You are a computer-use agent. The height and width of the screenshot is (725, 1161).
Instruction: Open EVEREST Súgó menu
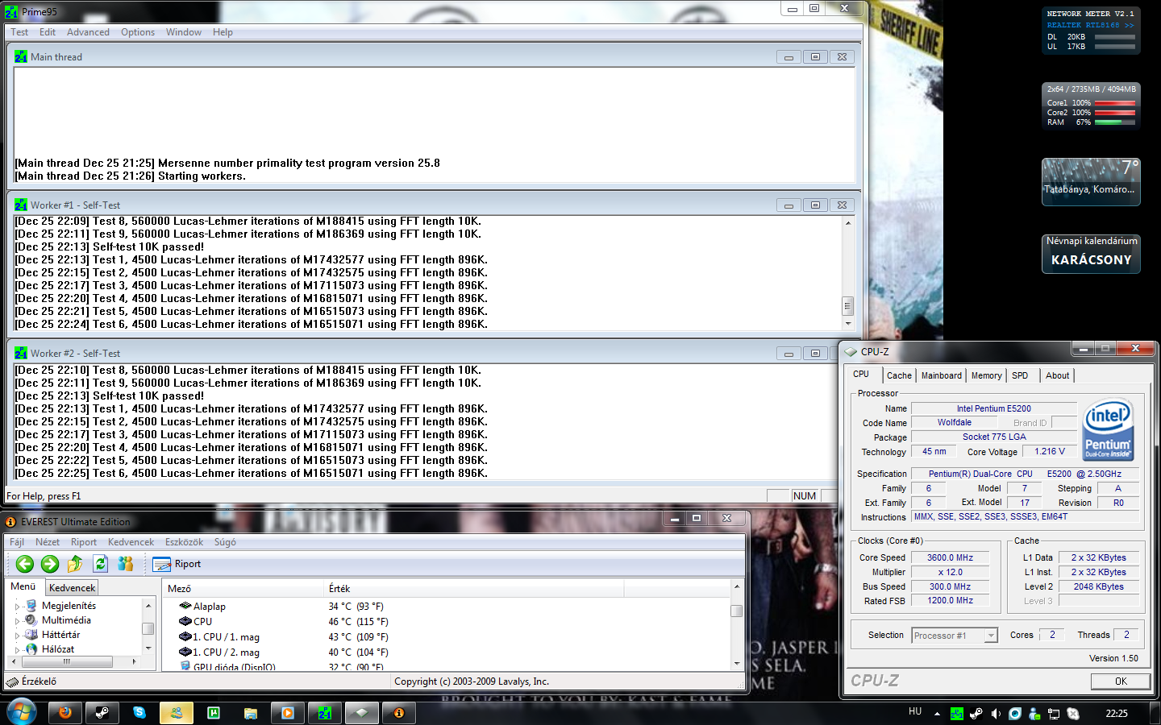pyautogui.click(x=225, y=542)
